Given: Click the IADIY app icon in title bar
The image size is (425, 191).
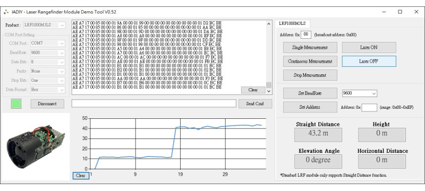Looking at the screenshot, I should coord(6,12).
